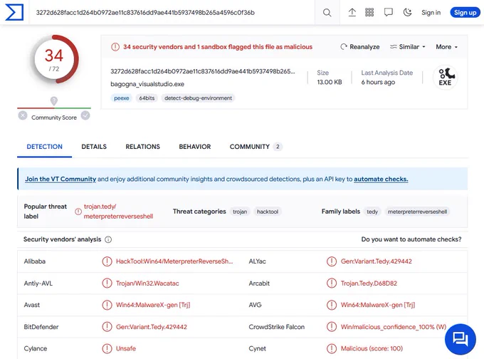Click the Cylance detection alert icon
Image resolution: width=484 pixels, height=359 pixels.
tap(107, 348)
